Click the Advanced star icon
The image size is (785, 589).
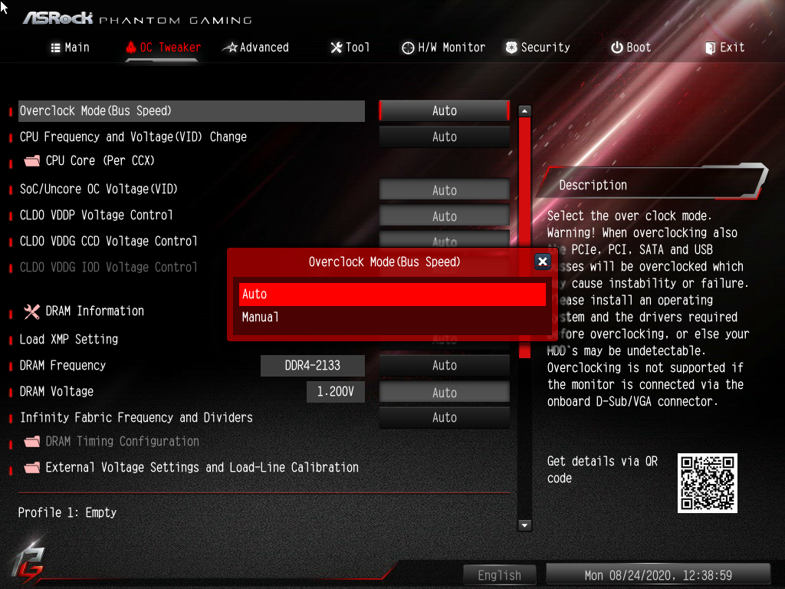click(x=230, y=48)
